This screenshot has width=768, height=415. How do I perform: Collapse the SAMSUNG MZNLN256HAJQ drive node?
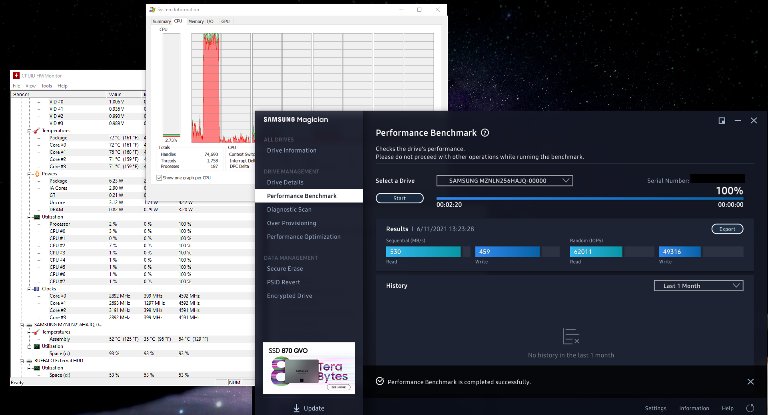coord(22,325)
